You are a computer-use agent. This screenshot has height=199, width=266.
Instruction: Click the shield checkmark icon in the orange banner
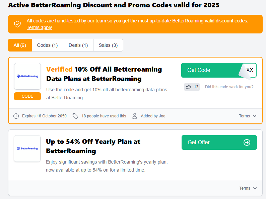(17, 24)
